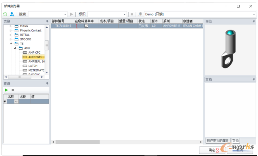
Task: Expand the Phoenix Contact folder
Action: (11, 30)
